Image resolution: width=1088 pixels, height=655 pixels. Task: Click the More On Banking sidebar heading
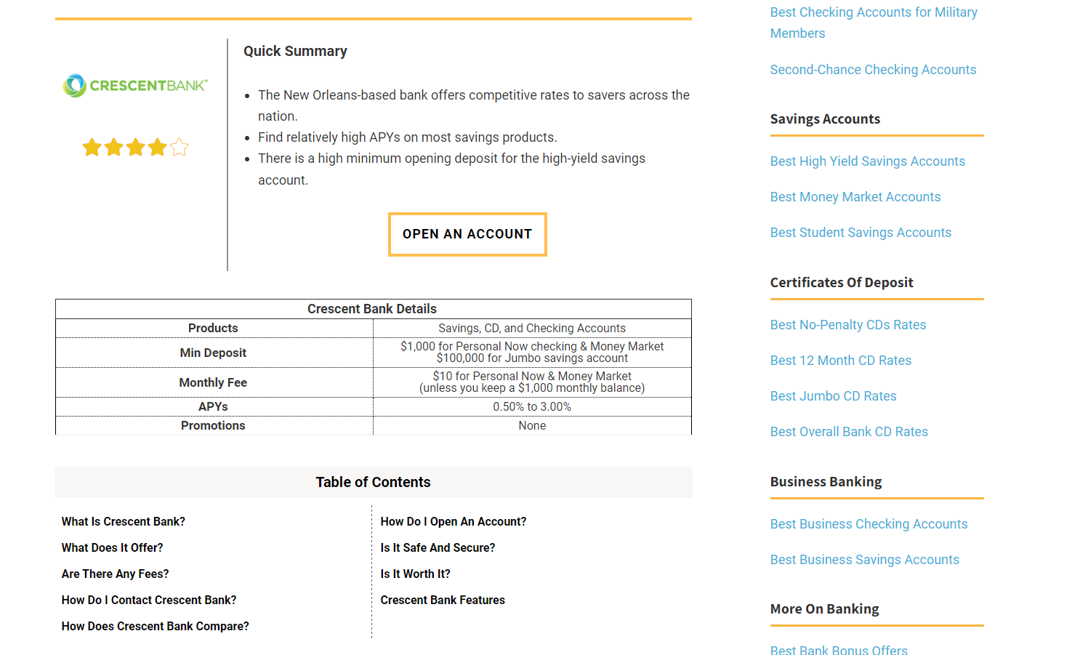coord(824,609)
